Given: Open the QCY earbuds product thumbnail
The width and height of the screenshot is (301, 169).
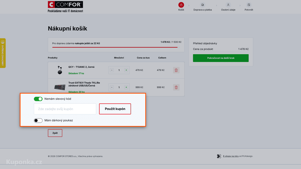Looking at the screenshot, I should pyautogui.click(x=60, y=70).
